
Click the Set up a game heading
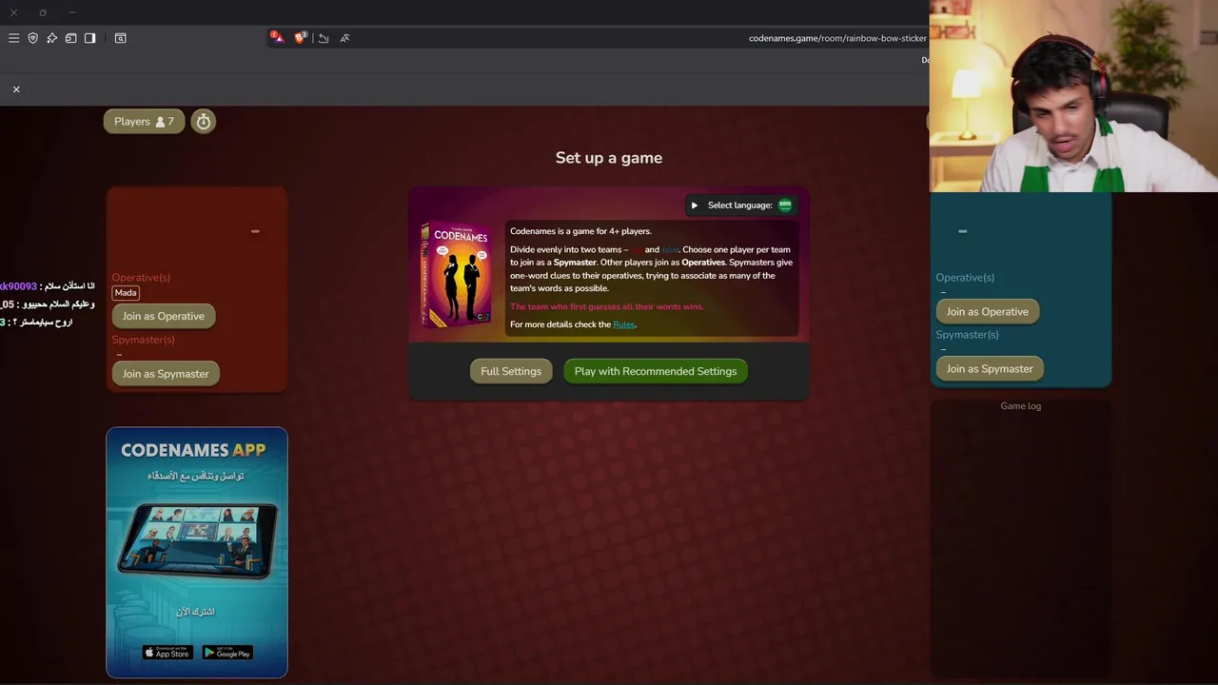[609, 158]
